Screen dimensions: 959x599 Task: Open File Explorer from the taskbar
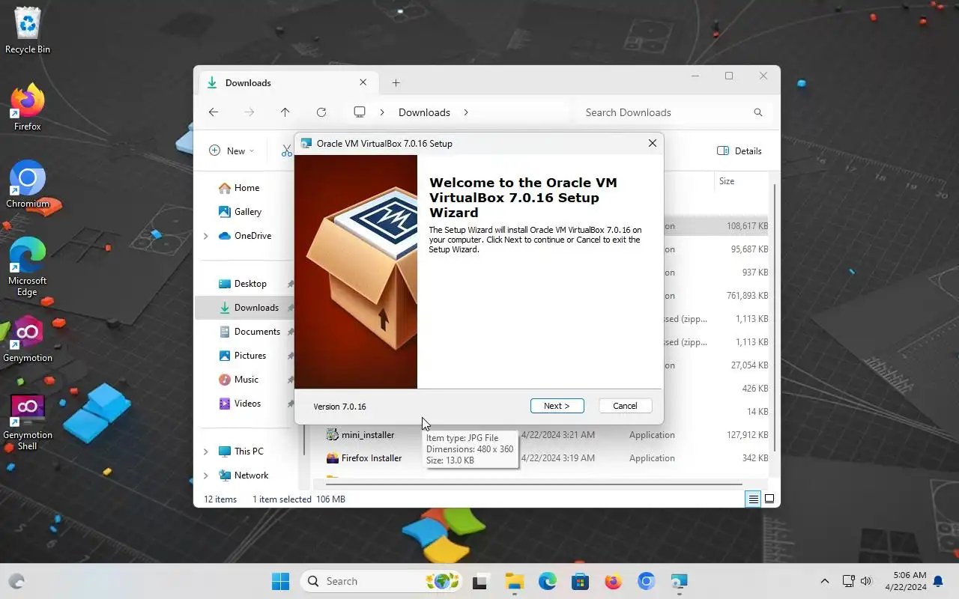[514, 581]
